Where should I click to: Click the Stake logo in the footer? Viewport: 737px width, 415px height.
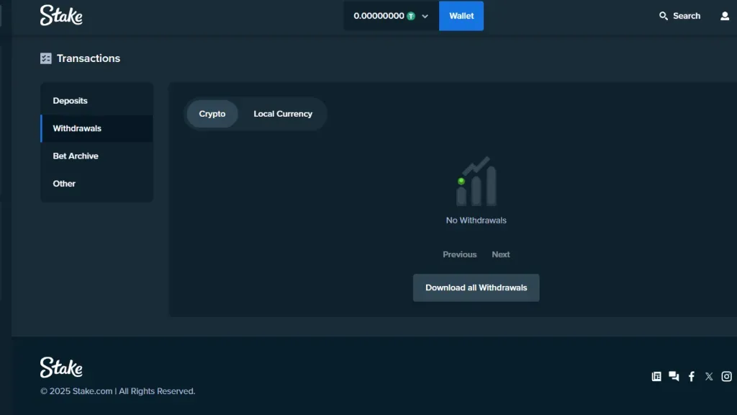(x=61, y=367)
